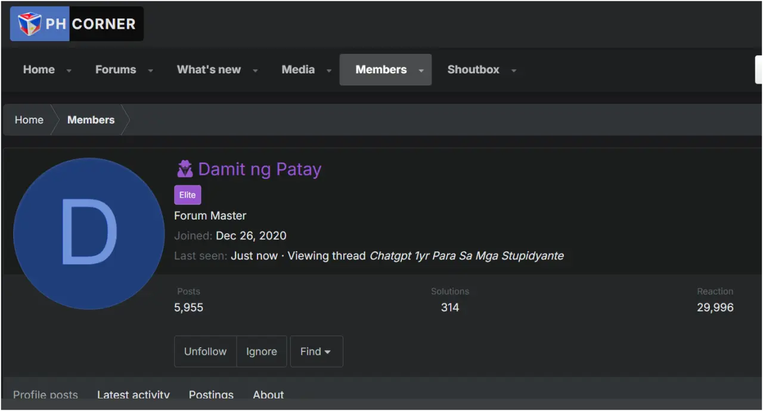Switch to the Profile posts tab

coord(45,395)
